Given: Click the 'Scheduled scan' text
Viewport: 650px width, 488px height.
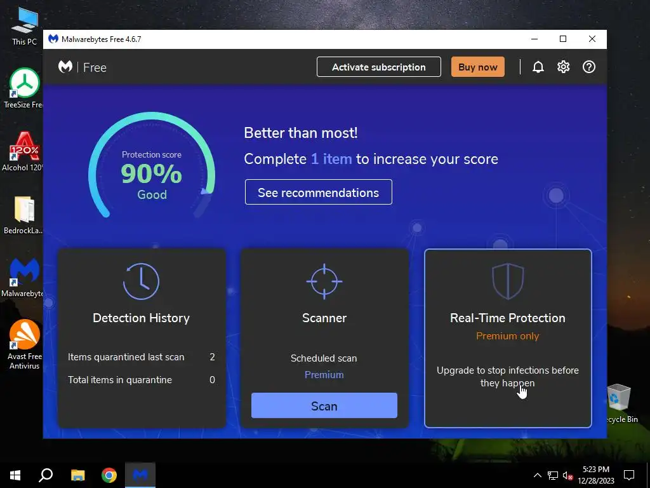Looking at the screenshot, I should tap(324, 358).
